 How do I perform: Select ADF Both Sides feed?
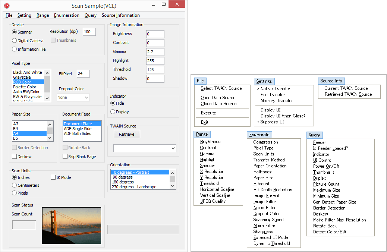click(78, 133)
